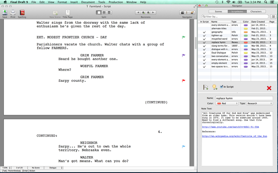
Task: Sort notes by Page column header
Action: tap(273, 22)
